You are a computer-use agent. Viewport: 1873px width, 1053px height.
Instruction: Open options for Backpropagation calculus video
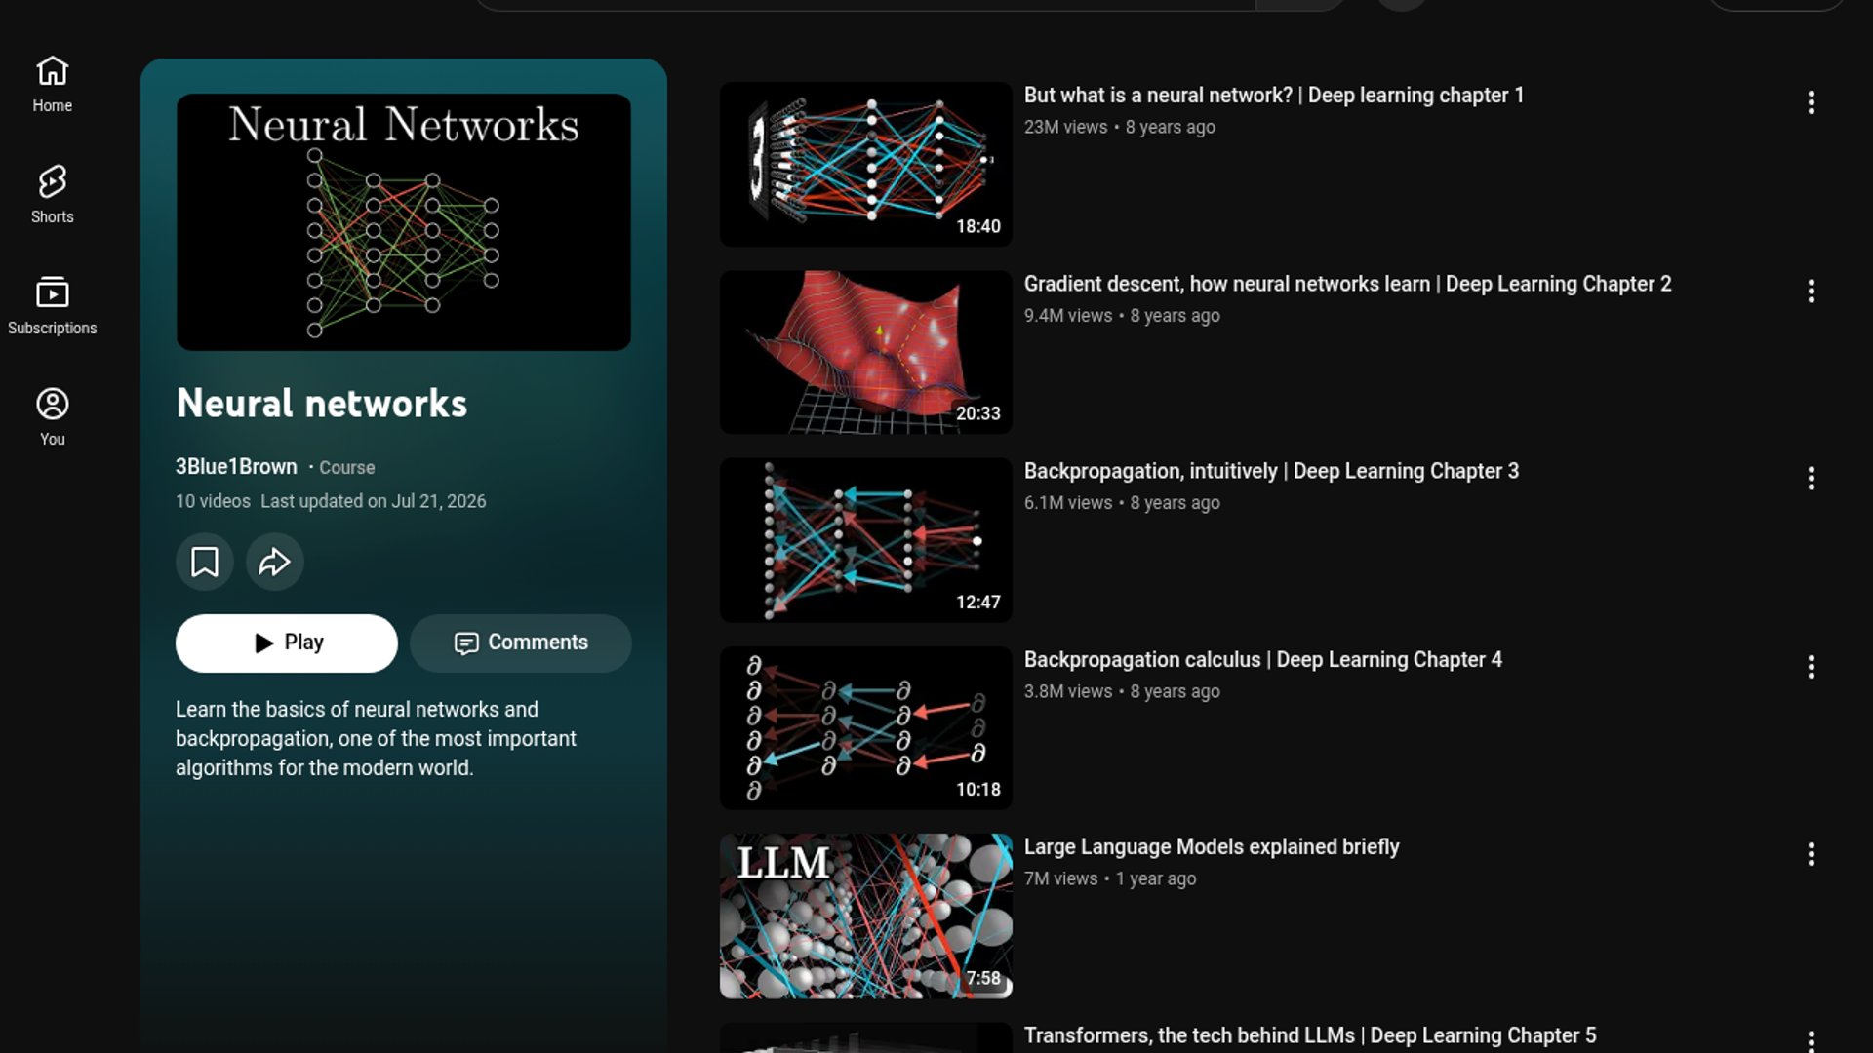(1812, 667)
